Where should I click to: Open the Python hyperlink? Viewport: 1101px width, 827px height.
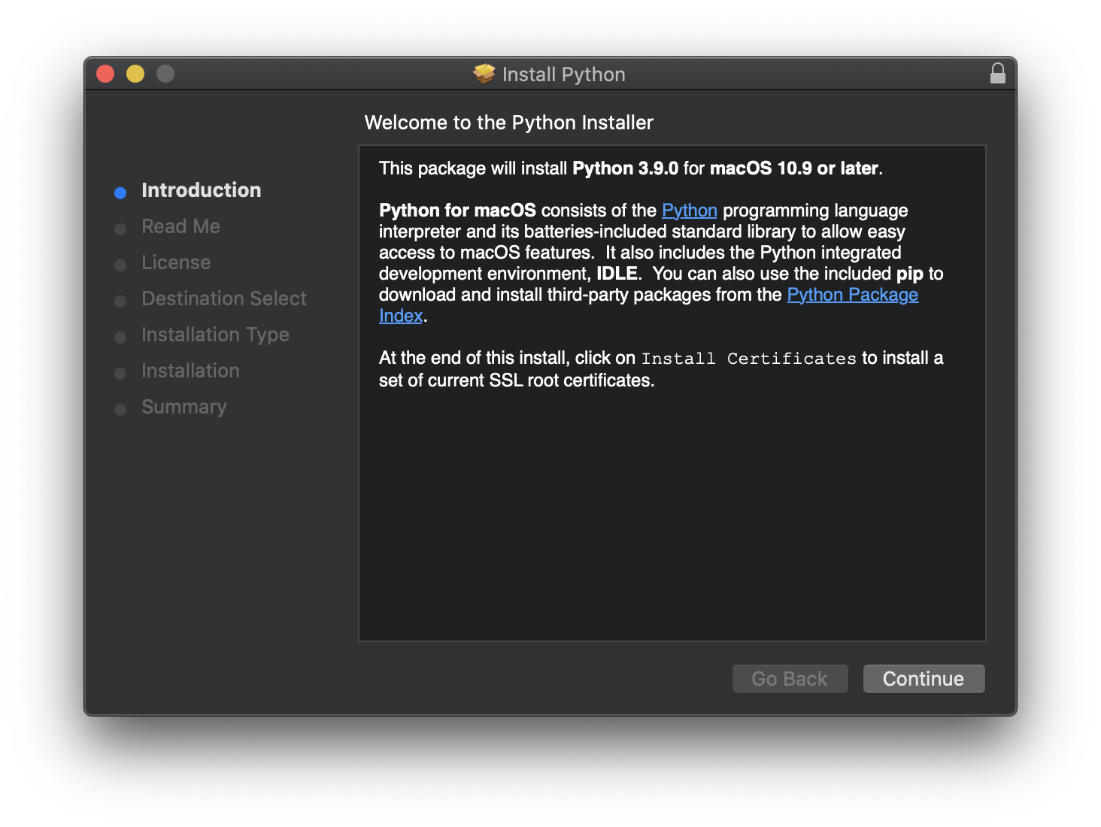click(x=689, y=211)
